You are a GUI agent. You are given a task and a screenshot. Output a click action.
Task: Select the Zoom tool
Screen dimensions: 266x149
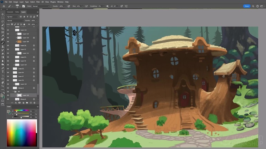3,86
